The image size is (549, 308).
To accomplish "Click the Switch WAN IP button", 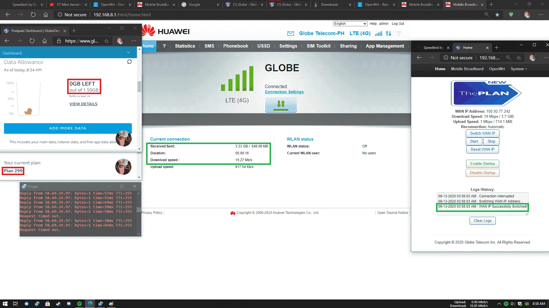I will click(x=483, y=133).
